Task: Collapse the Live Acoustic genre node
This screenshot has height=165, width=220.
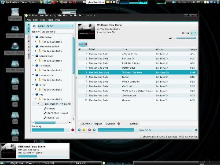Action: [x=33, y=75]
